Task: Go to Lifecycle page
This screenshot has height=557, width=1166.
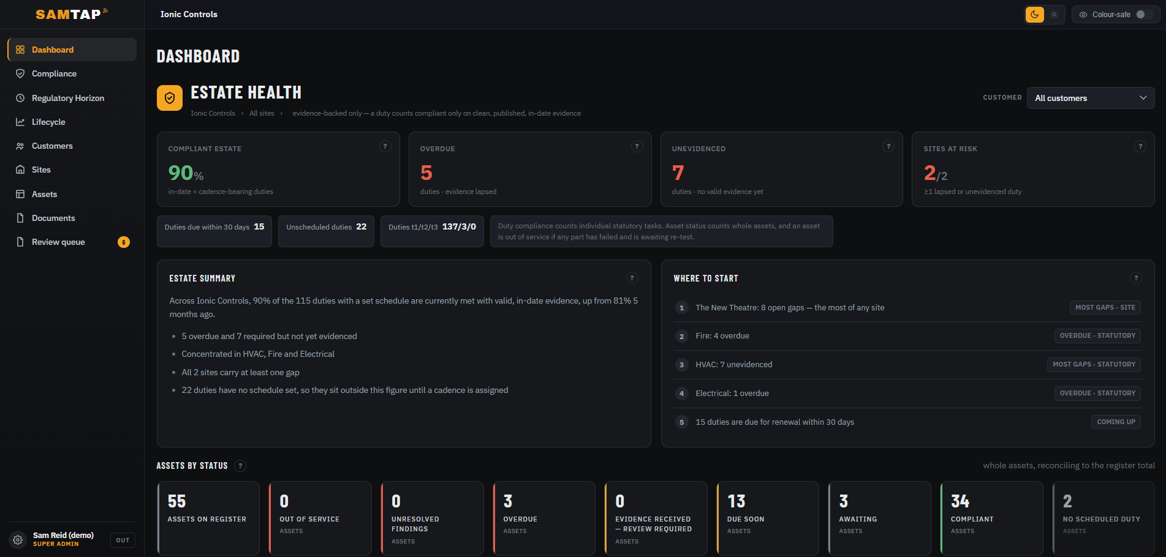Action: pyautogui.click(x=72, y=122)
